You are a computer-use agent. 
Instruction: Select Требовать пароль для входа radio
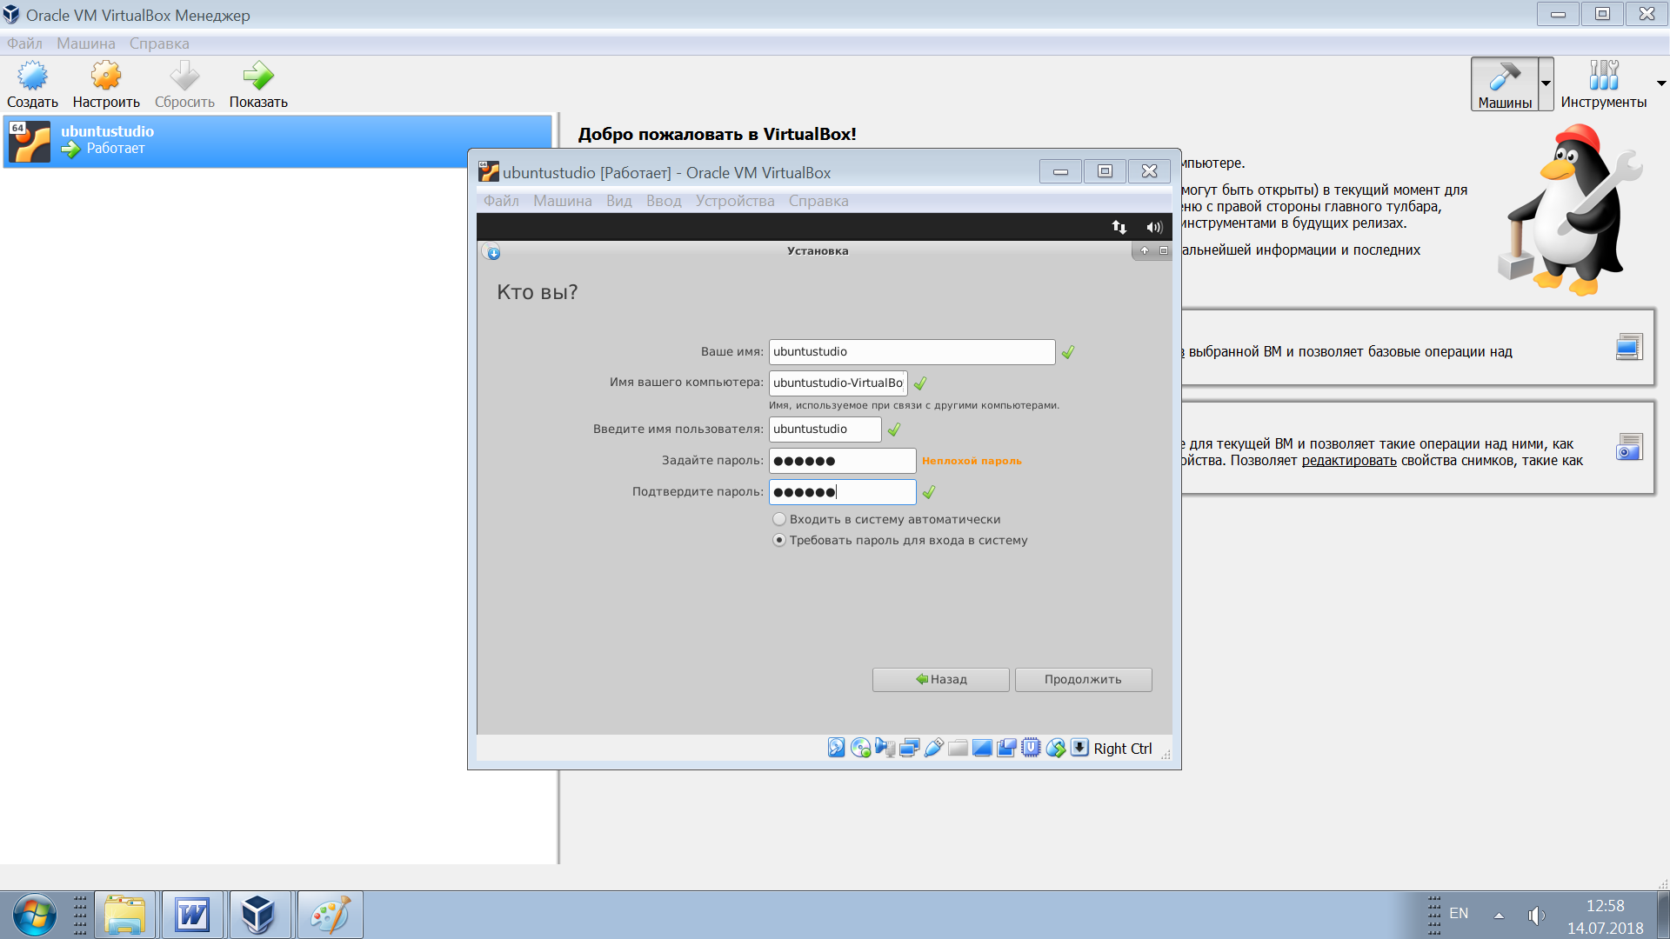779,540
